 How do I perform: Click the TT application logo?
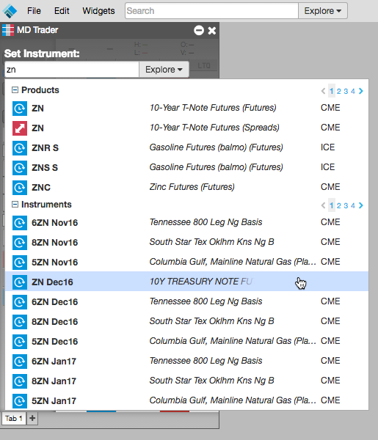[10, 11]
